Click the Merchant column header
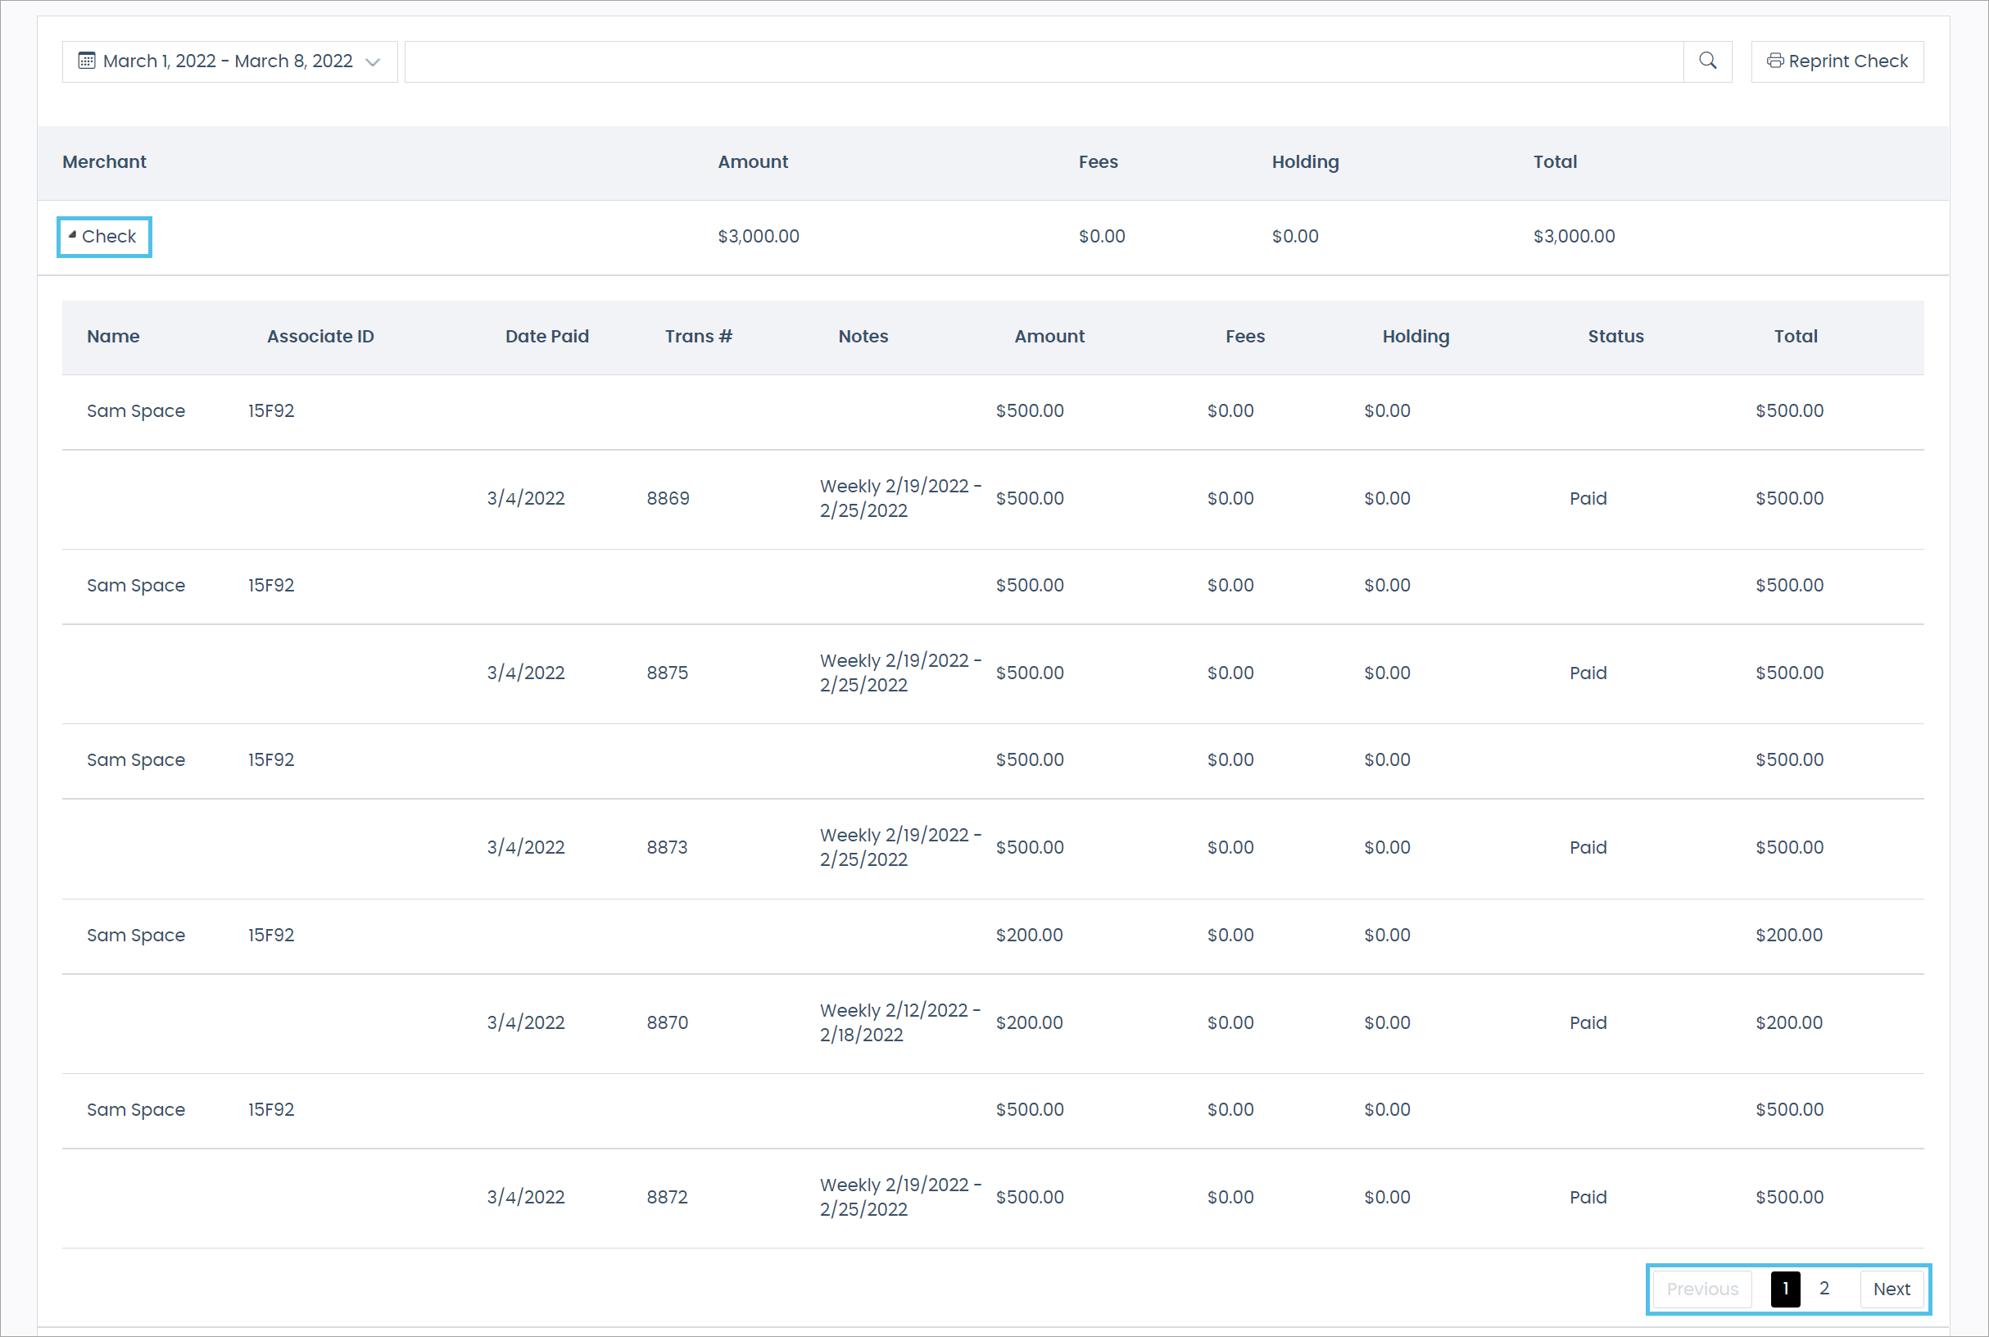The width and height of the screenshot is (1989, 1337). tap(104, 162)
